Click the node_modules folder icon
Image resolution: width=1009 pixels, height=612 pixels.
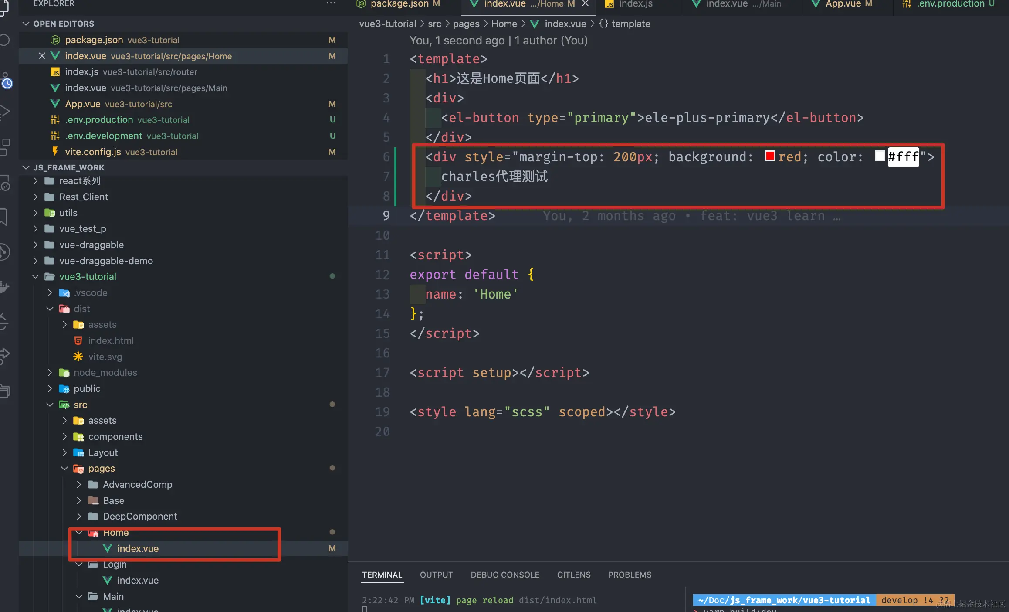pos(64,373)
